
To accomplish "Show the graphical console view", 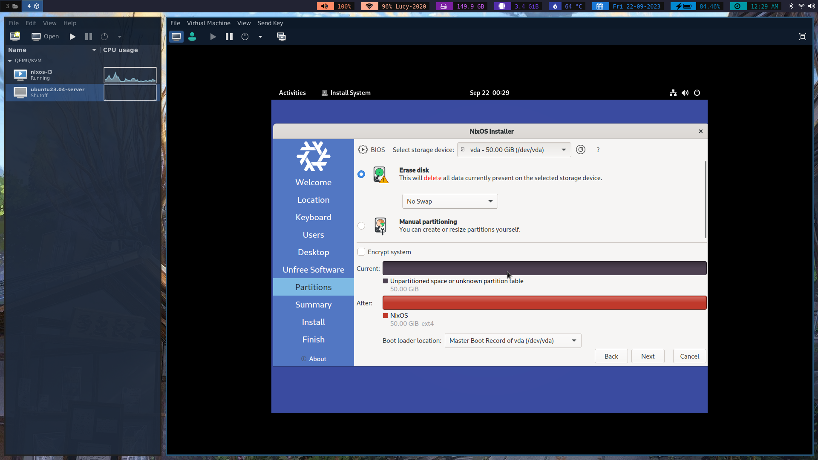I will tap(176, 37).
